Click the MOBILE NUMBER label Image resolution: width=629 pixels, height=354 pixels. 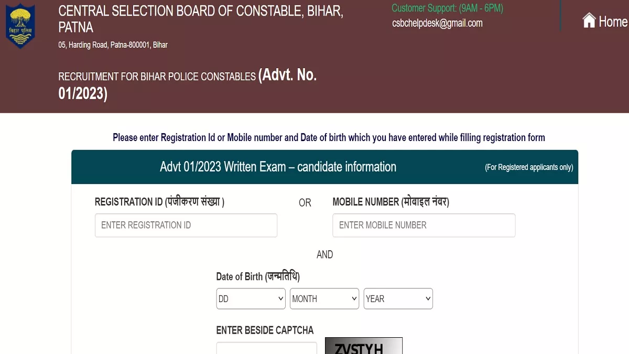coord(391,202)
